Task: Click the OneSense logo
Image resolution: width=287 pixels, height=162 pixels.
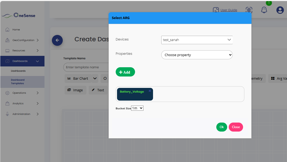Action: pos(19,15)
